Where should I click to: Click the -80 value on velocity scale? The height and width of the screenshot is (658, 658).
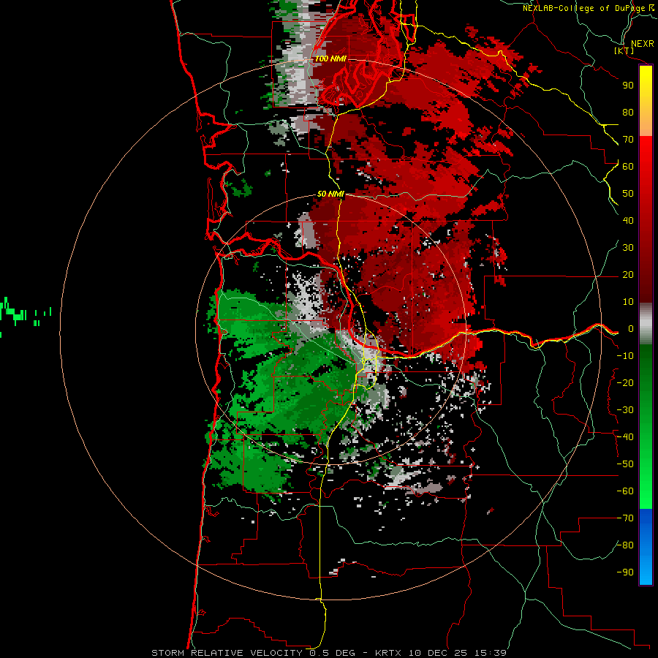(625, 545)
